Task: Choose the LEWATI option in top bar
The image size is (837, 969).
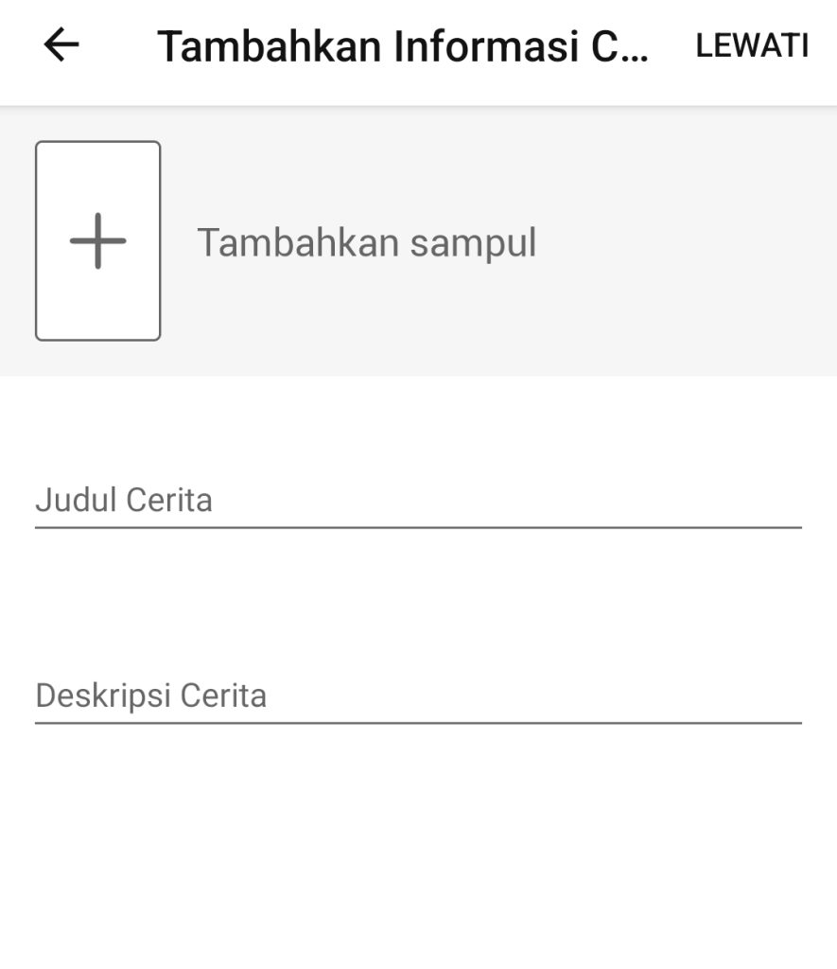Action: 752,45
